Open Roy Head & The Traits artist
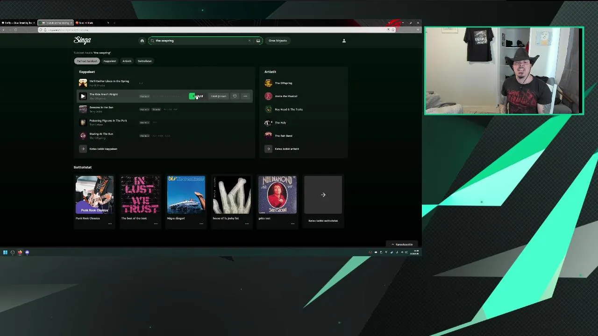 [289, 109]
